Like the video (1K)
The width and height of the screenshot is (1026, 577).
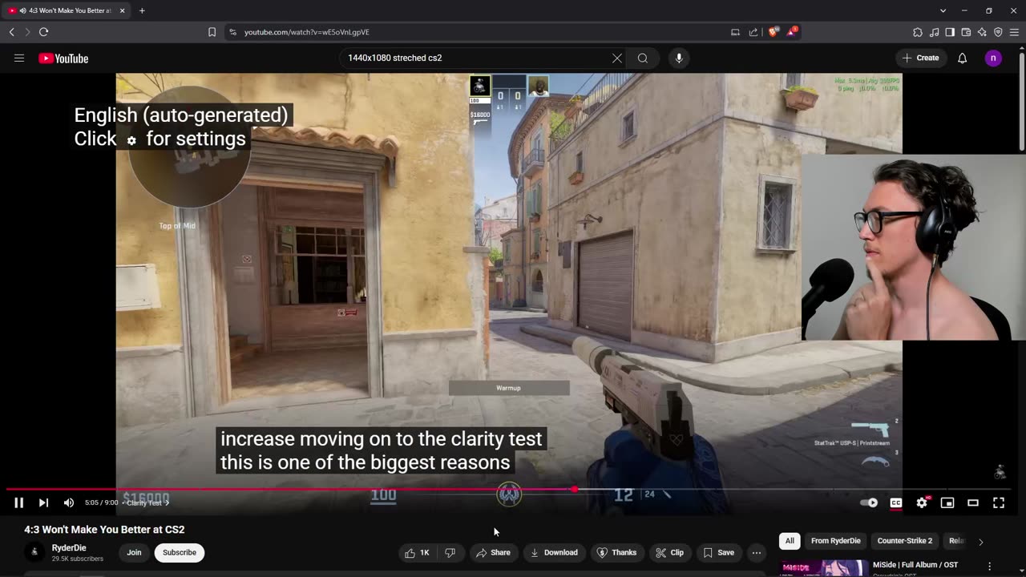(417, 552)
